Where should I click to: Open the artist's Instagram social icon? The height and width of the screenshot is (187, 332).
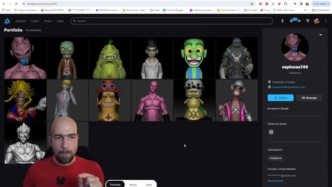[271, 132]
